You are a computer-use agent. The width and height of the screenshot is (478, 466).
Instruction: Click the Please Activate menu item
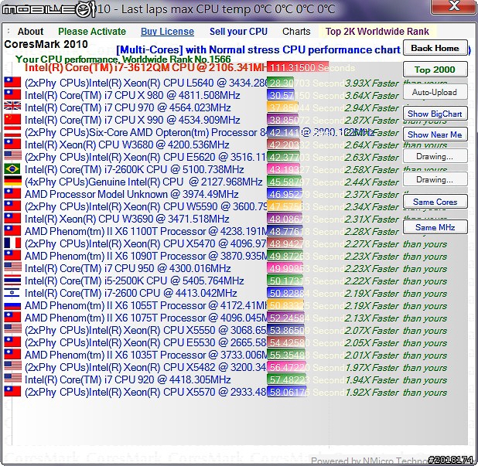point(92,32)
